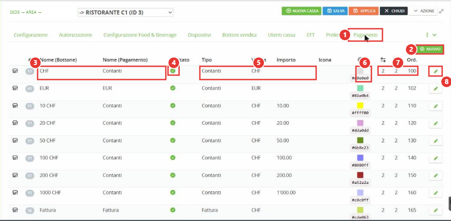Click the expand window icon beside AZIONE

(441, 11)
